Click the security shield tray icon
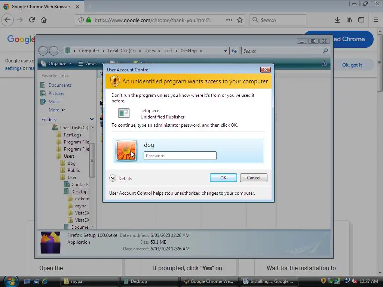Viewport: 383px width, 287px height. [x=324, y=281]
